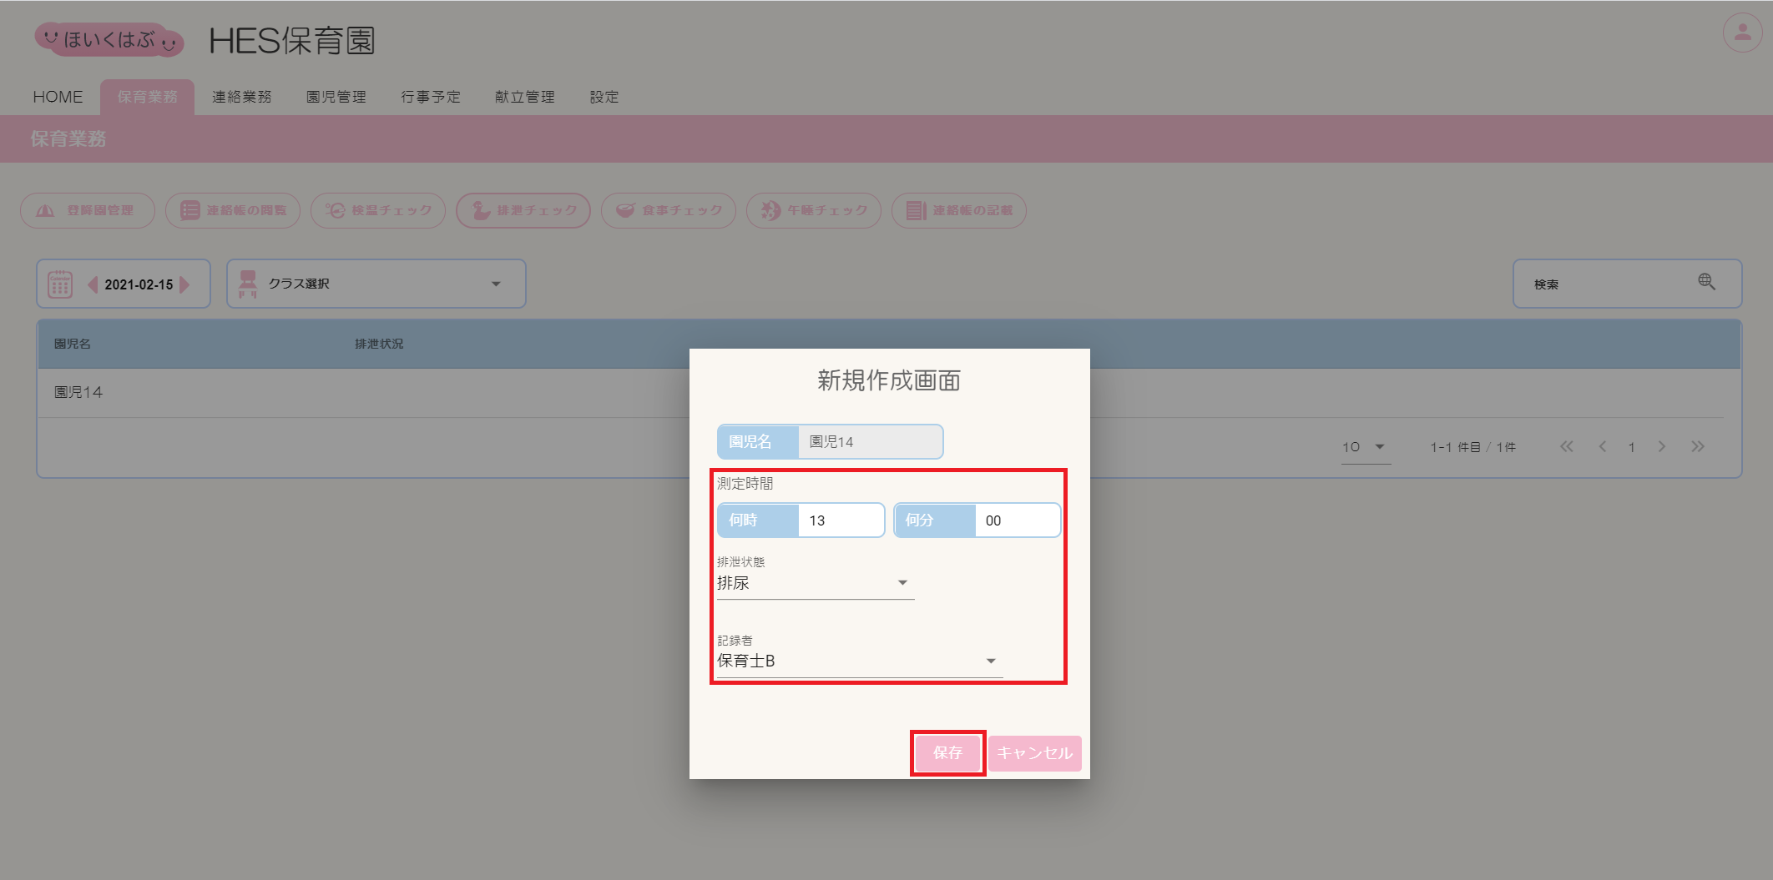1773x880 pixels.
Task: Save the new record with 保存
Action: [947, 753]
